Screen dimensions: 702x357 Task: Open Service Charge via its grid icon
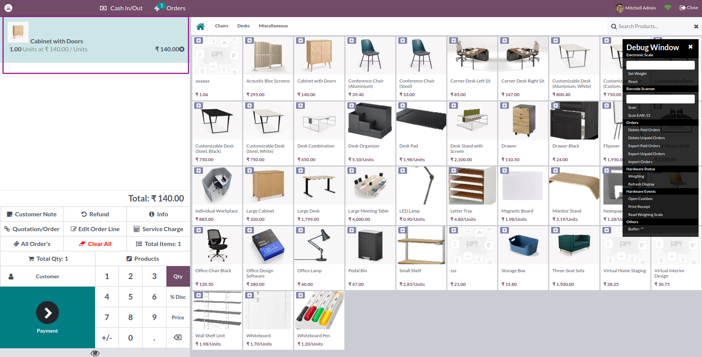point(136,229)
